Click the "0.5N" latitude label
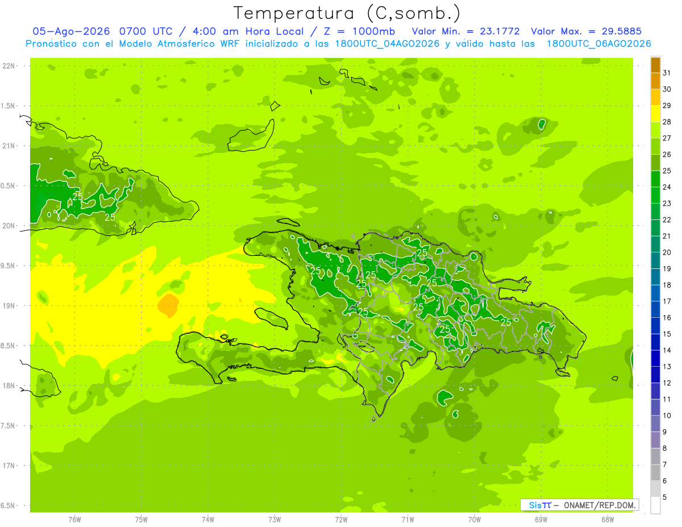682x527 pixels. 9,186
